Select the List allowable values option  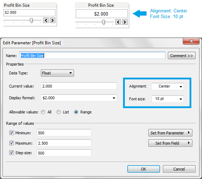pyautogui.click(x=59, y=112)
